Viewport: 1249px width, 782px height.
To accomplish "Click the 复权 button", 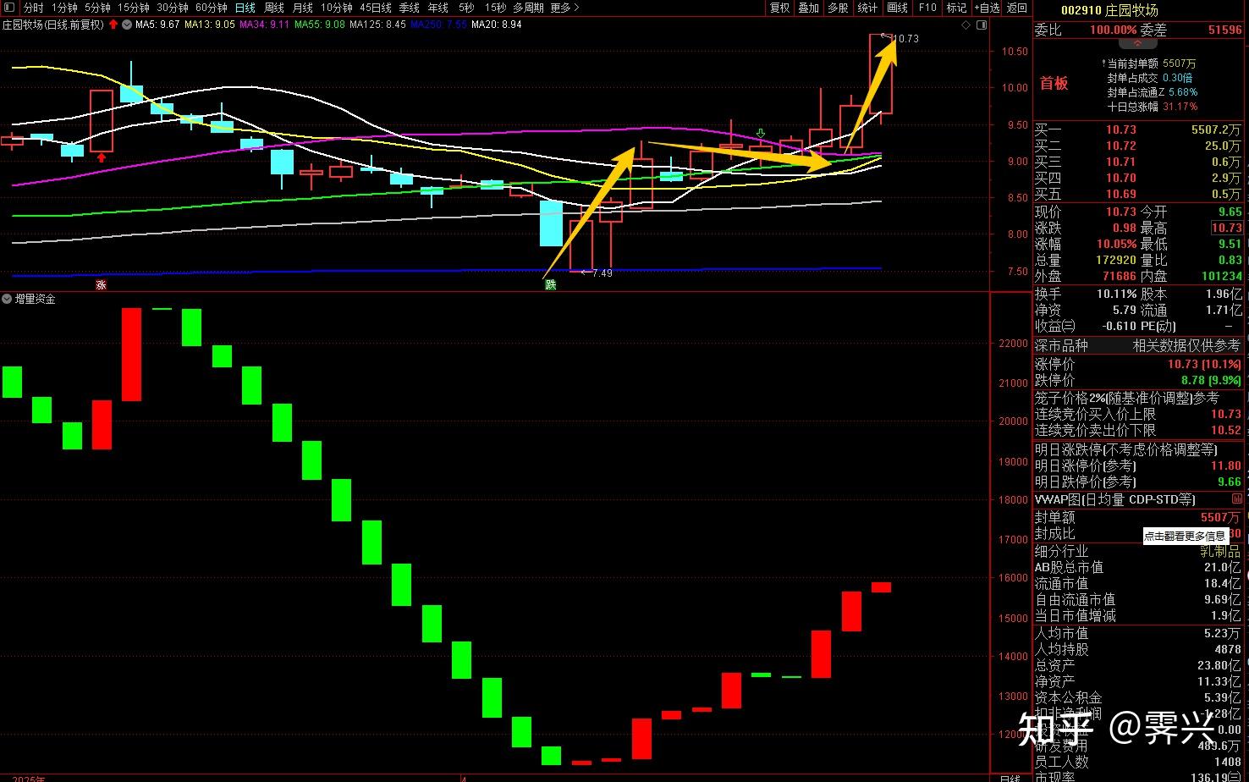I will pos(779,8).
